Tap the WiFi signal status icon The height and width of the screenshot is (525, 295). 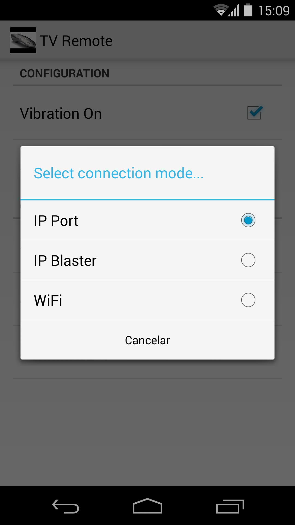(x=221, y=10)
